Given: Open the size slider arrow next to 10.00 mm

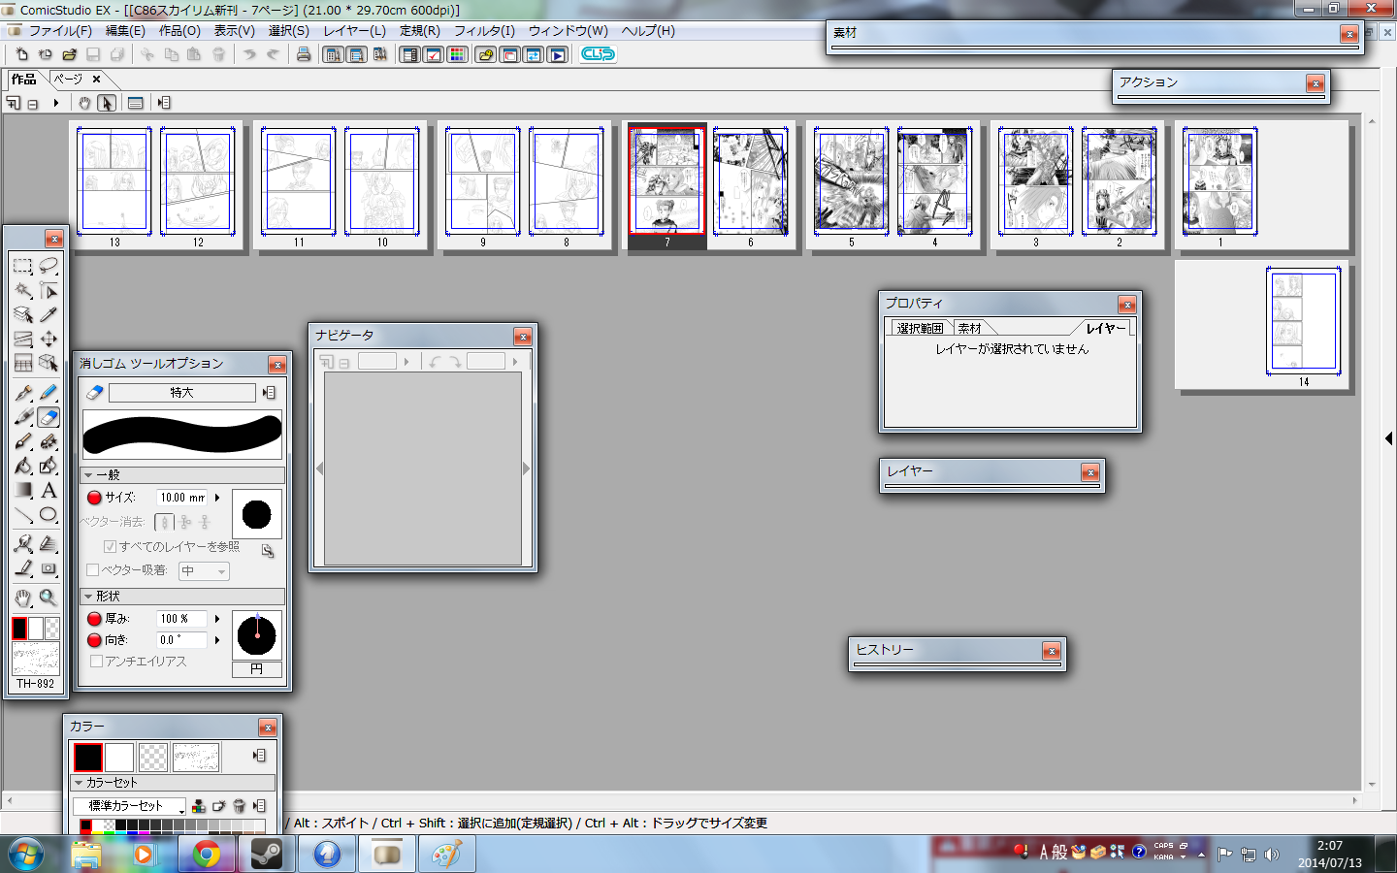Looking at the screenshot, I should click(217, 498).
